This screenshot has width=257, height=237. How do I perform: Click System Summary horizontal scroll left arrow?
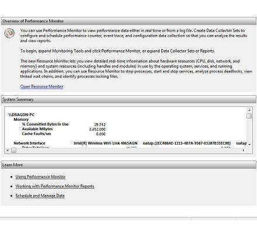pyautogui.click(x=8, y=150)
